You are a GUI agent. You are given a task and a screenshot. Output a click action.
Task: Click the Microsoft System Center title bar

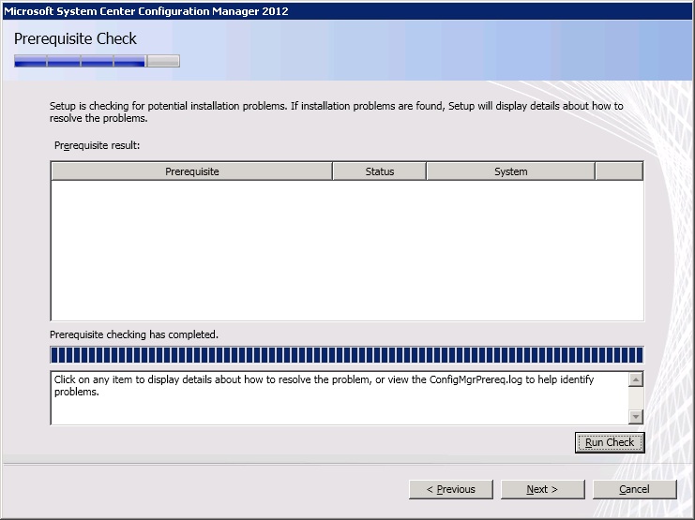click(x=347, y=11)
